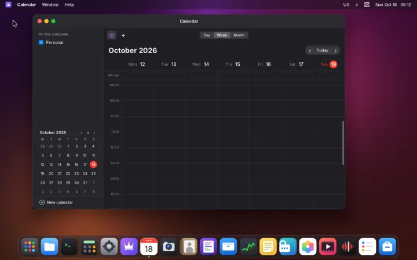The height and width of the screenshot is (260, 417).
Task: Select Wed 14 column header
Action: click(x=200, y=64)
